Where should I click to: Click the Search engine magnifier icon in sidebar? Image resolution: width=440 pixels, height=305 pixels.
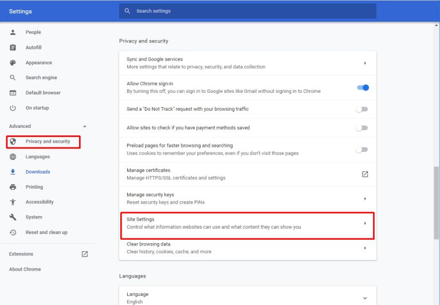click(x=13, y=77)
